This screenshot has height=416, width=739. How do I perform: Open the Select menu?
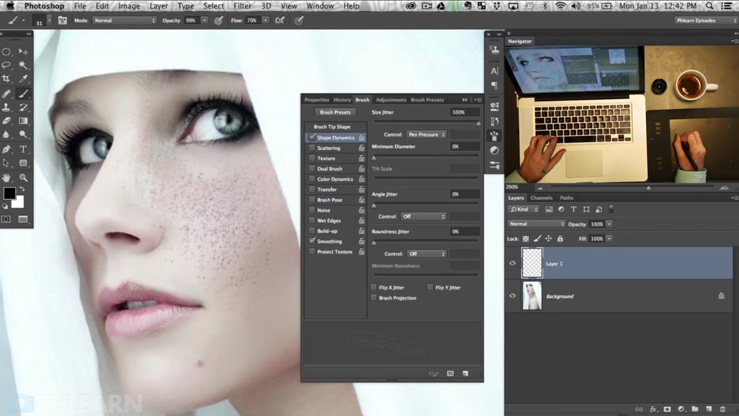[214, 6]
